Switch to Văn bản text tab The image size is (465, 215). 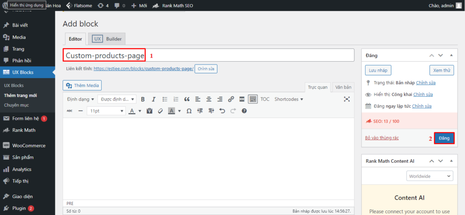click(x=343, y=87)
